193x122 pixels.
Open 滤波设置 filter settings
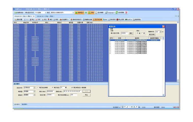[18, 20]
